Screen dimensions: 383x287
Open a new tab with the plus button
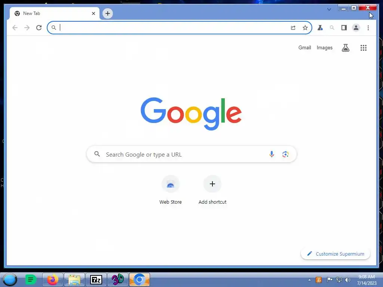coord(108,13)
